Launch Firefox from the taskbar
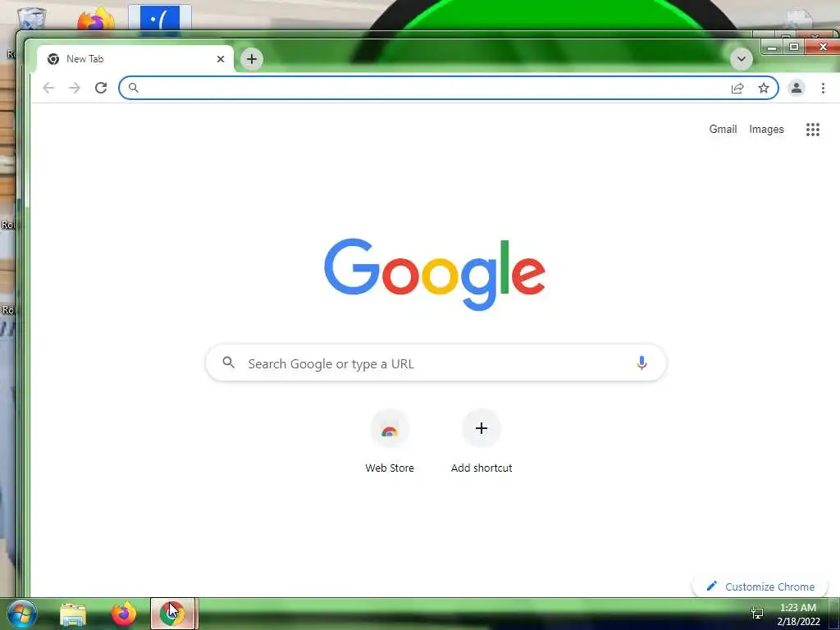This screenshot has width=840, height=630. (123, 614)
